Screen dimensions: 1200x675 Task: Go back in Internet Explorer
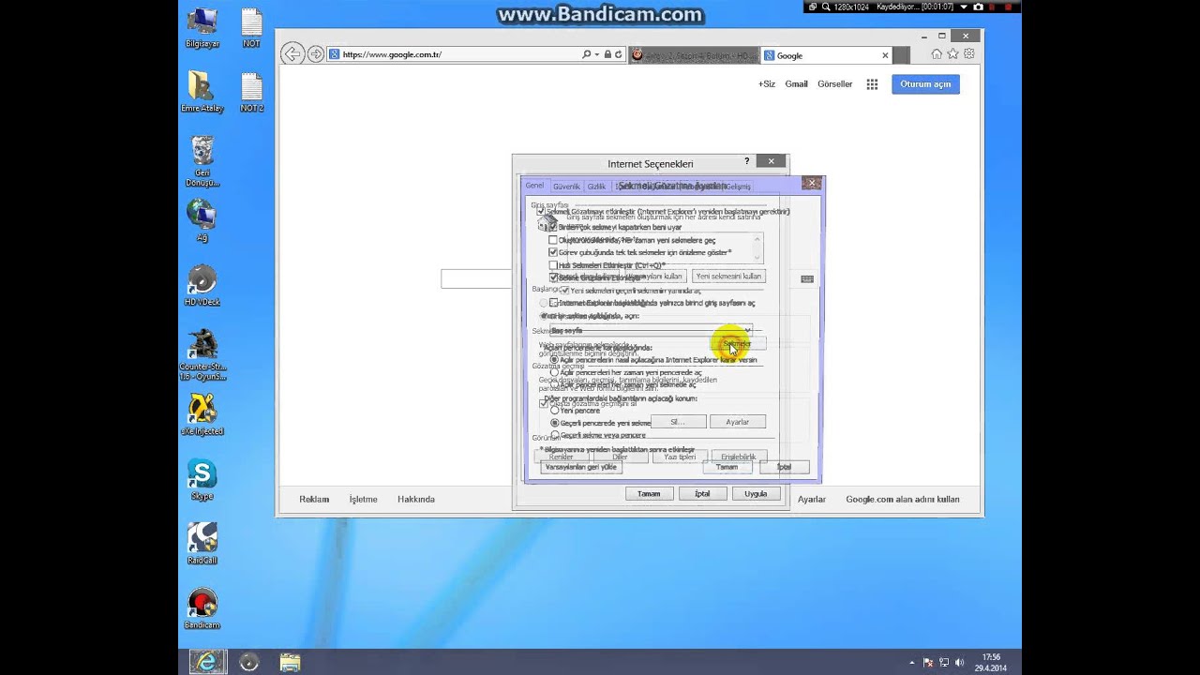(x=292, y=54)
